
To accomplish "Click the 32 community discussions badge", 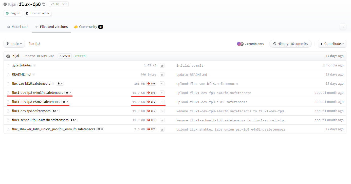I will (x=101, y=27).
